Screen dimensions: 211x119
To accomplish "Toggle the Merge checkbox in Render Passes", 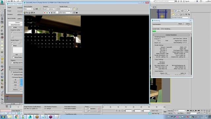I will (12, 46).
